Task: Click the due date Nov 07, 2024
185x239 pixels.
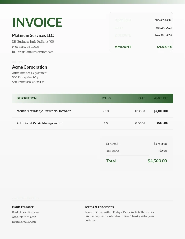Action: click(164, 35)
